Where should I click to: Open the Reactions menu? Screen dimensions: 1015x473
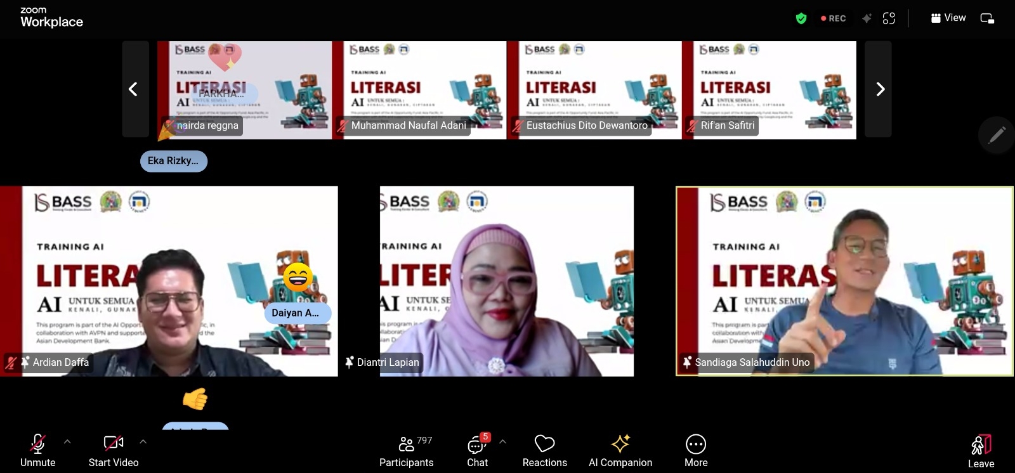544,451
